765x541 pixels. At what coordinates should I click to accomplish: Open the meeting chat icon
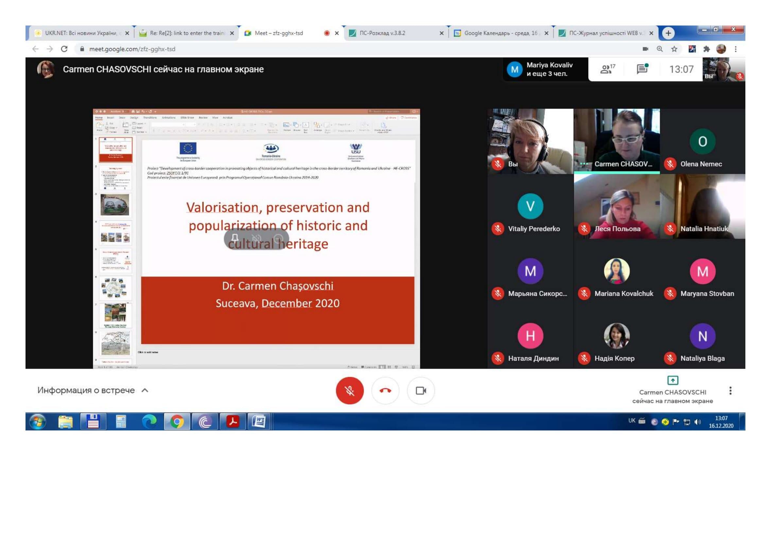tap(642, 69)
